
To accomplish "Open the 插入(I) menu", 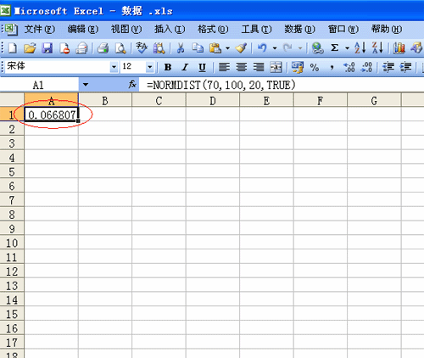I will (x=170, y=29).
